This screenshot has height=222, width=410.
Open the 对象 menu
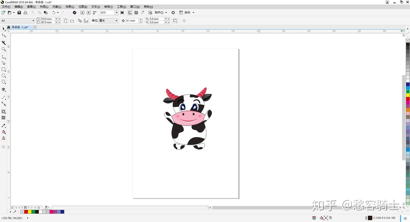click(57, 7)
